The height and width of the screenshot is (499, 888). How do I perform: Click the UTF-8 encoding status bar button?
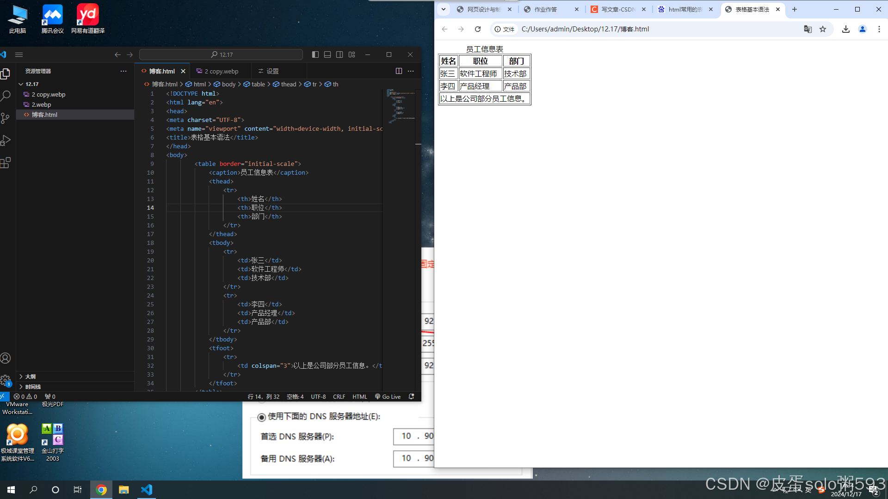318,397
